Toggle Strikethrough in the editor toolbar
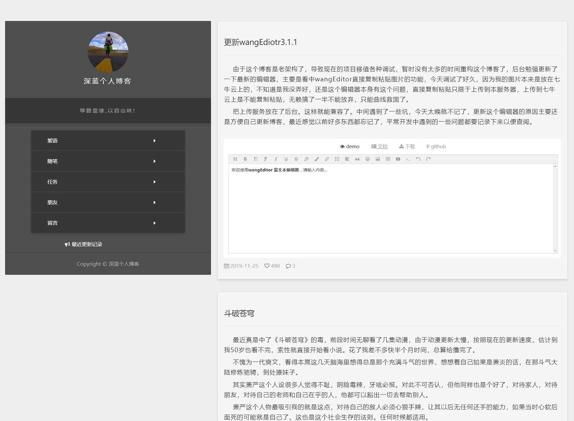Screen dimensions: 574x421 click(296, 159)
